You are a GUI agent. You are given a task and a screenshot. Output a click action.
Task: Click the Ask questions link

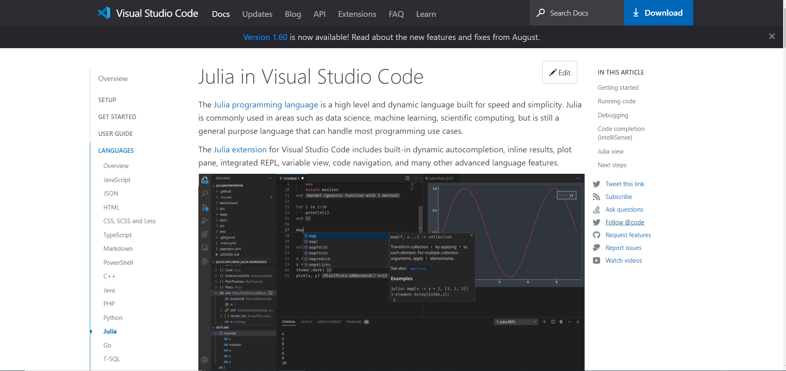[x=624, y=210]
